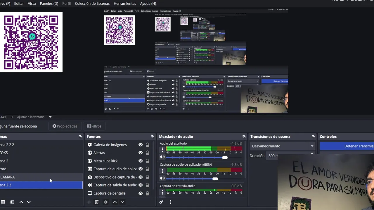Move source up in Fuentes list

point(115,202)
